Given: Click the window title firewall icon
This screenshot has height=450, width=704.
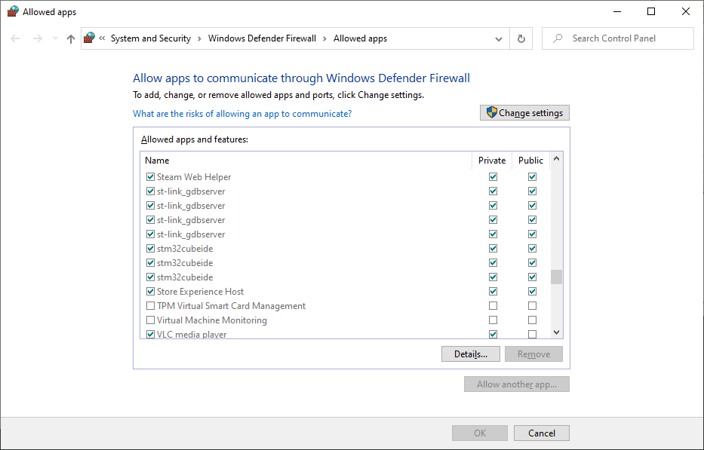Looking at the screenshot, I should pyautogui.click(x=13, y=11).
